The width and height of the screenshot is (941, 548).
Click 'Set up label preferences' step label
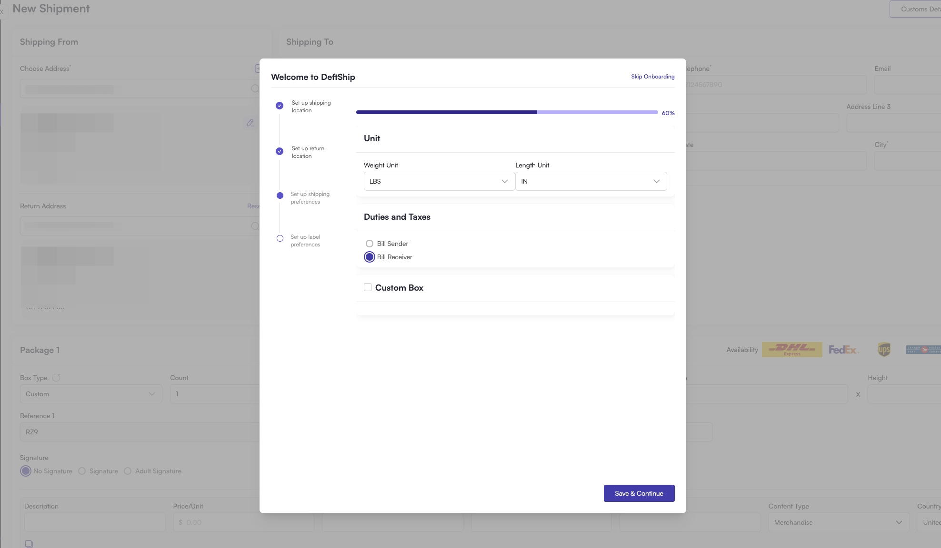(305, 241)
